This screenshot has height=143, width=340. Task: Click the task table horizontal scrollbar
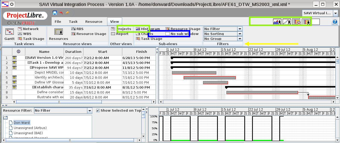click(x=59, y=102)
